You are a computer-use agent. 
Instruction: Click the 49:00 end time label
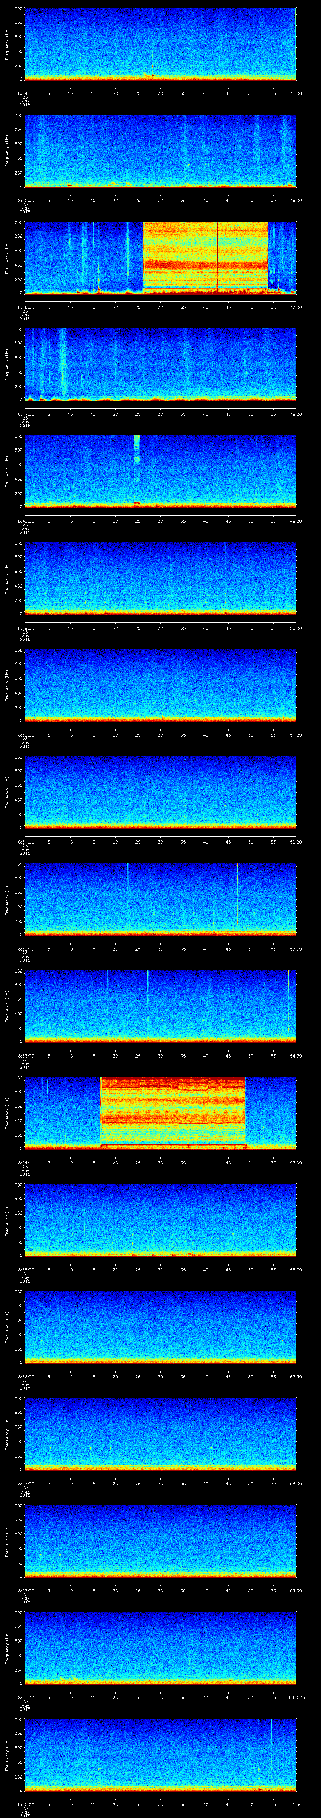[x=296, y=521]
